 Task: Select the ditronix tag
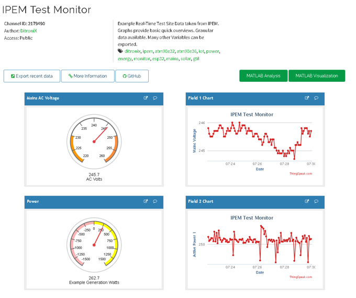pos(132,51)
